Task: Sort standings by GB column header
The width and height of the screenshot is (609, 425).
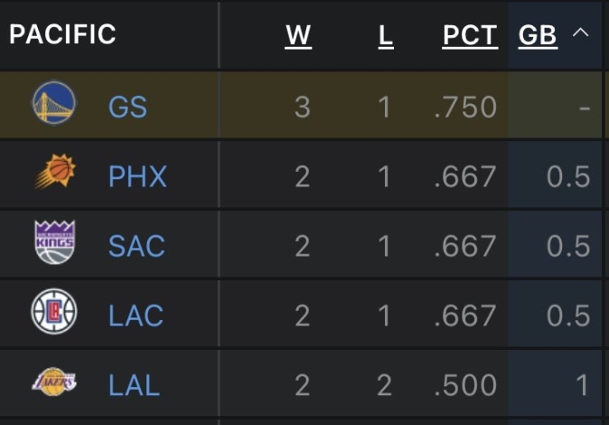Action: (538, 36)
